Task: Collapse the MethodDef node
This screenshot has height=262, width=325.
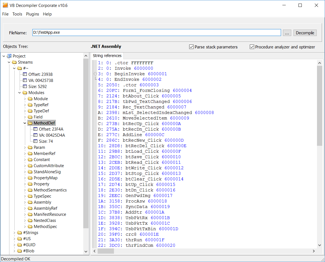Action: pyautogui.click(x=25, y=123)
